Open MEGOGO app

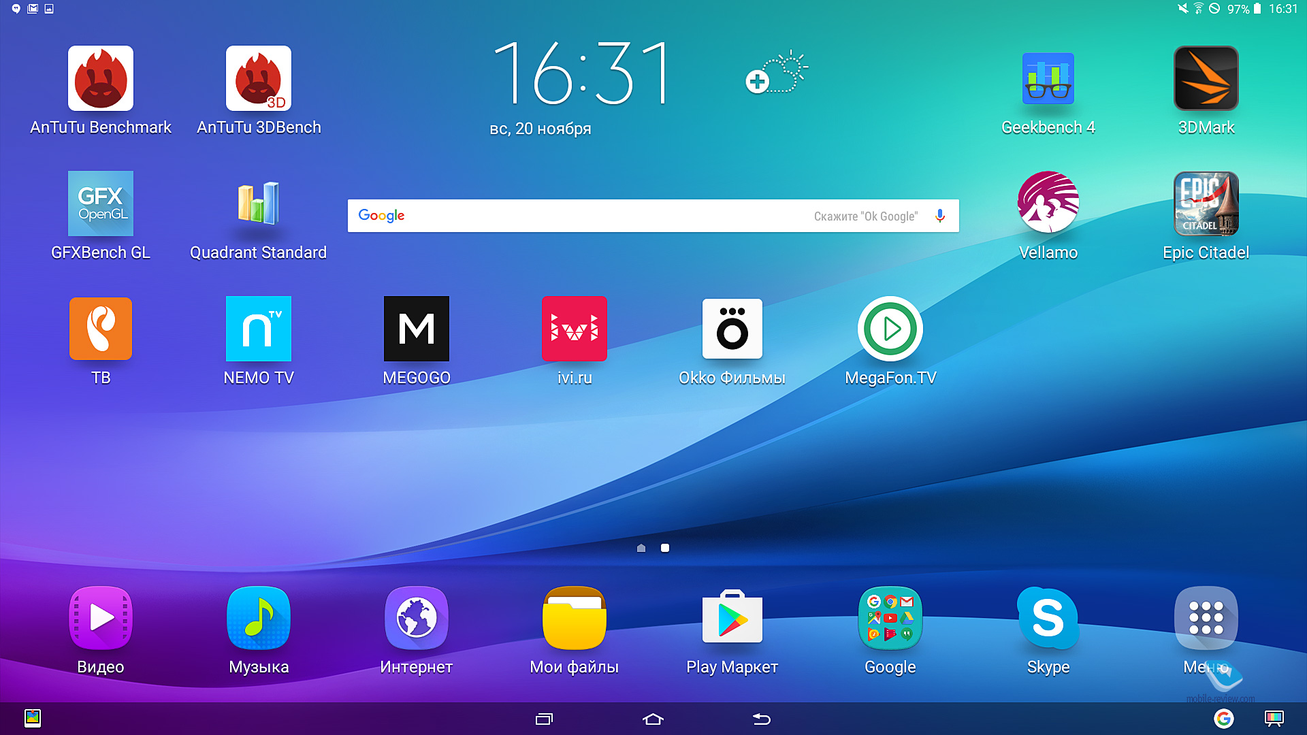417,329
